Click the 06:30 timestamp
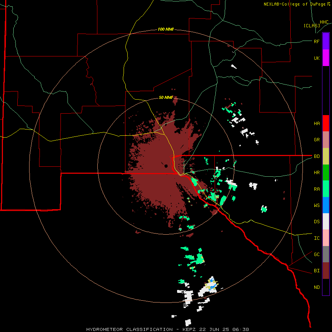The image size is (332, 332). tap(241, 329)
